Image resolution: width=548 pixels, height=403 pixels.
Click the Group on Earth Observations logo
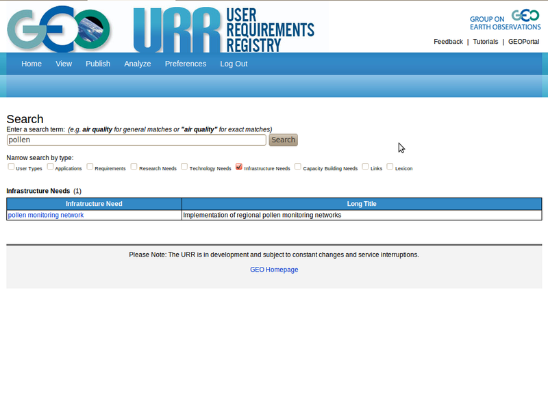[x=504, y=20]
